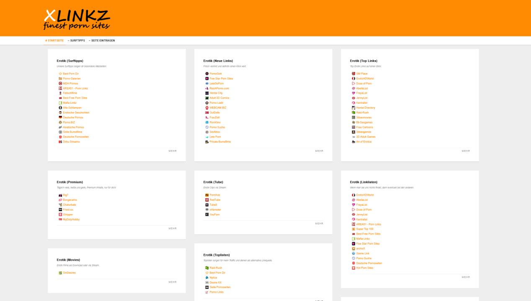Image resolution: width=531 pixels, height=301 pixels.
Task: Click the icon beside WEBCAM.BIZ
Action: coord(207,108)
